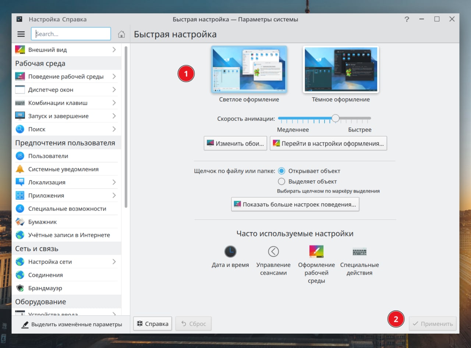Select Выделяет объект radio button
The image size is (471, 348).
click(x=281, y=181)
